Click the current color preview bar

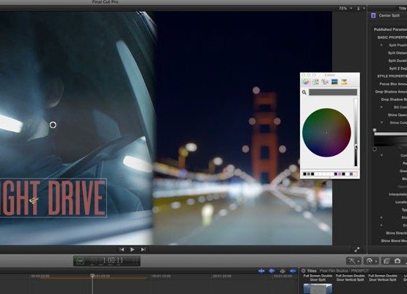coord(333,93)
